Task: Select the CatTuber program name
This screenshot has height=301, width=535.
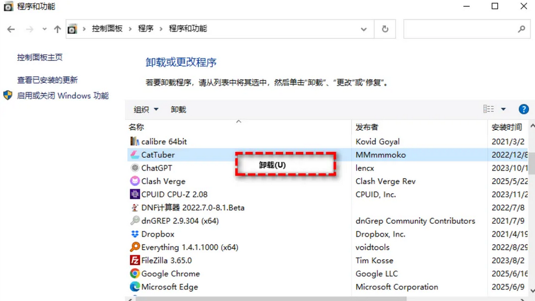Action: point(158,154)
